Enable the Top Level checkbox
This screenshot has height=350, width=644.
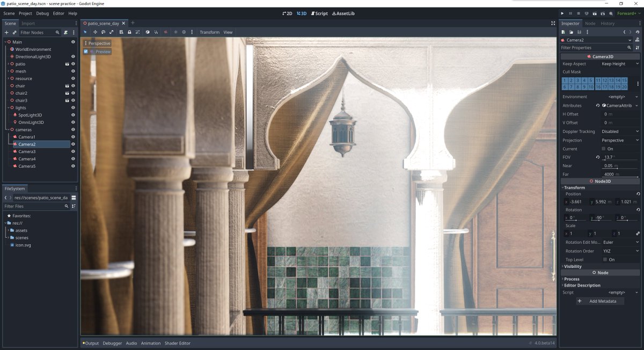pos(604,260)
